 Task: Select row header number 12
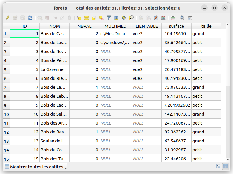point(6,132)
